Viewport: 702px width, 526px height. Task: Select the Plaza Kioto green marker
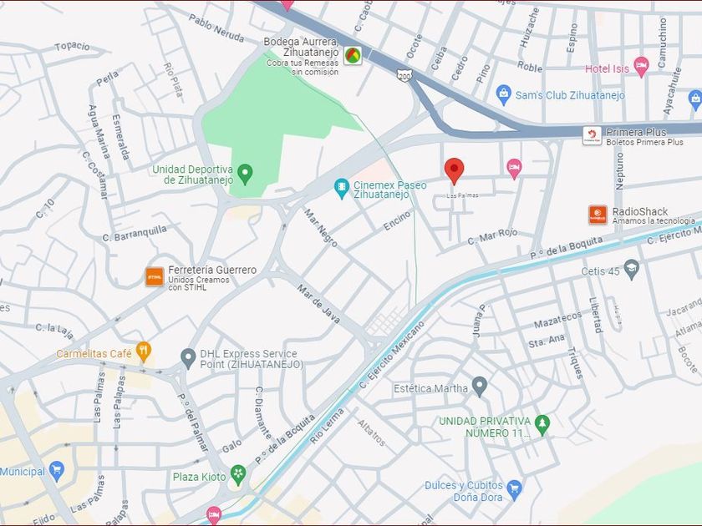pos(238,475)
